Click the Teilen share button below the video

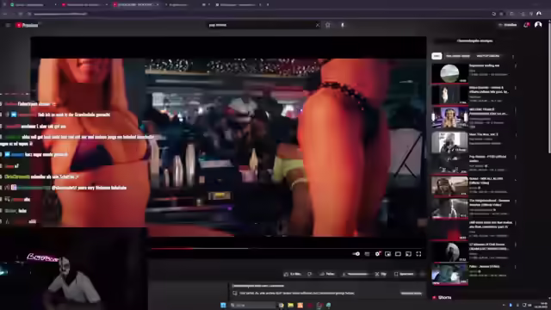327,274
